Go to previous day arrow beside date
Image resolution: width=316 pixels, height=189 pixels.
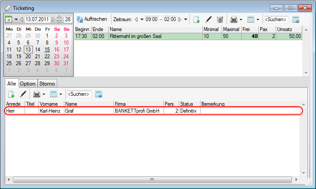click(22, 19)
